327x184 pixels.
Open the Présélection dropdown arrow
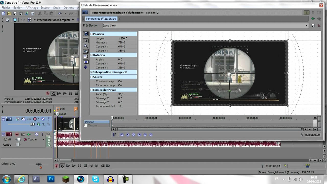307,26
